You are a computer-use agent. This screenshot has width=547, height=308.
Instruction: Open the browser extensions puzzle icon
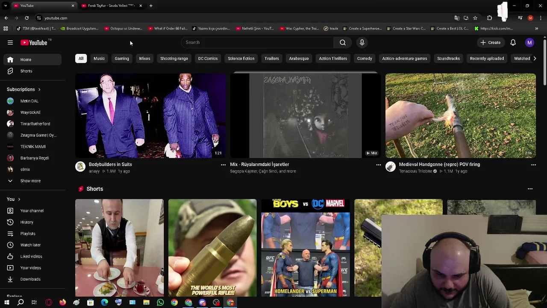(489, 18)
